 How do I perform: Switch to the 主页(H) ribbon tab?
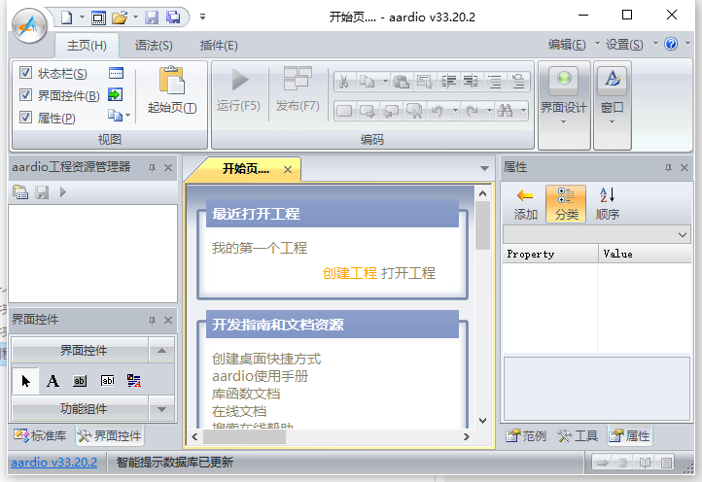(x=87, y=46)
